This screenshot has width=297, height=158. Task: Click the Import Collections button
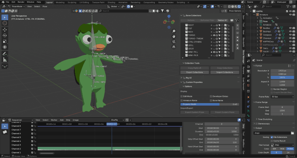224,72
